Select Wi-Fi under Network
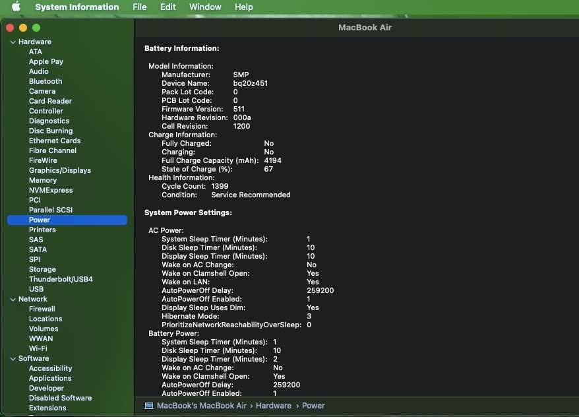 pyautogui.click(x=38, y=348)
